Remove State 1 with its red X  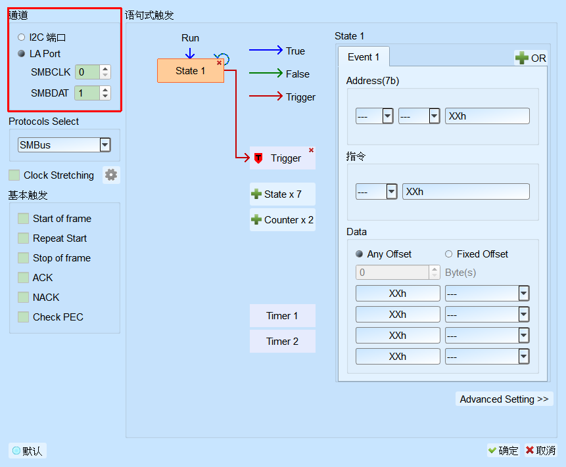click(x=219, y=63)
